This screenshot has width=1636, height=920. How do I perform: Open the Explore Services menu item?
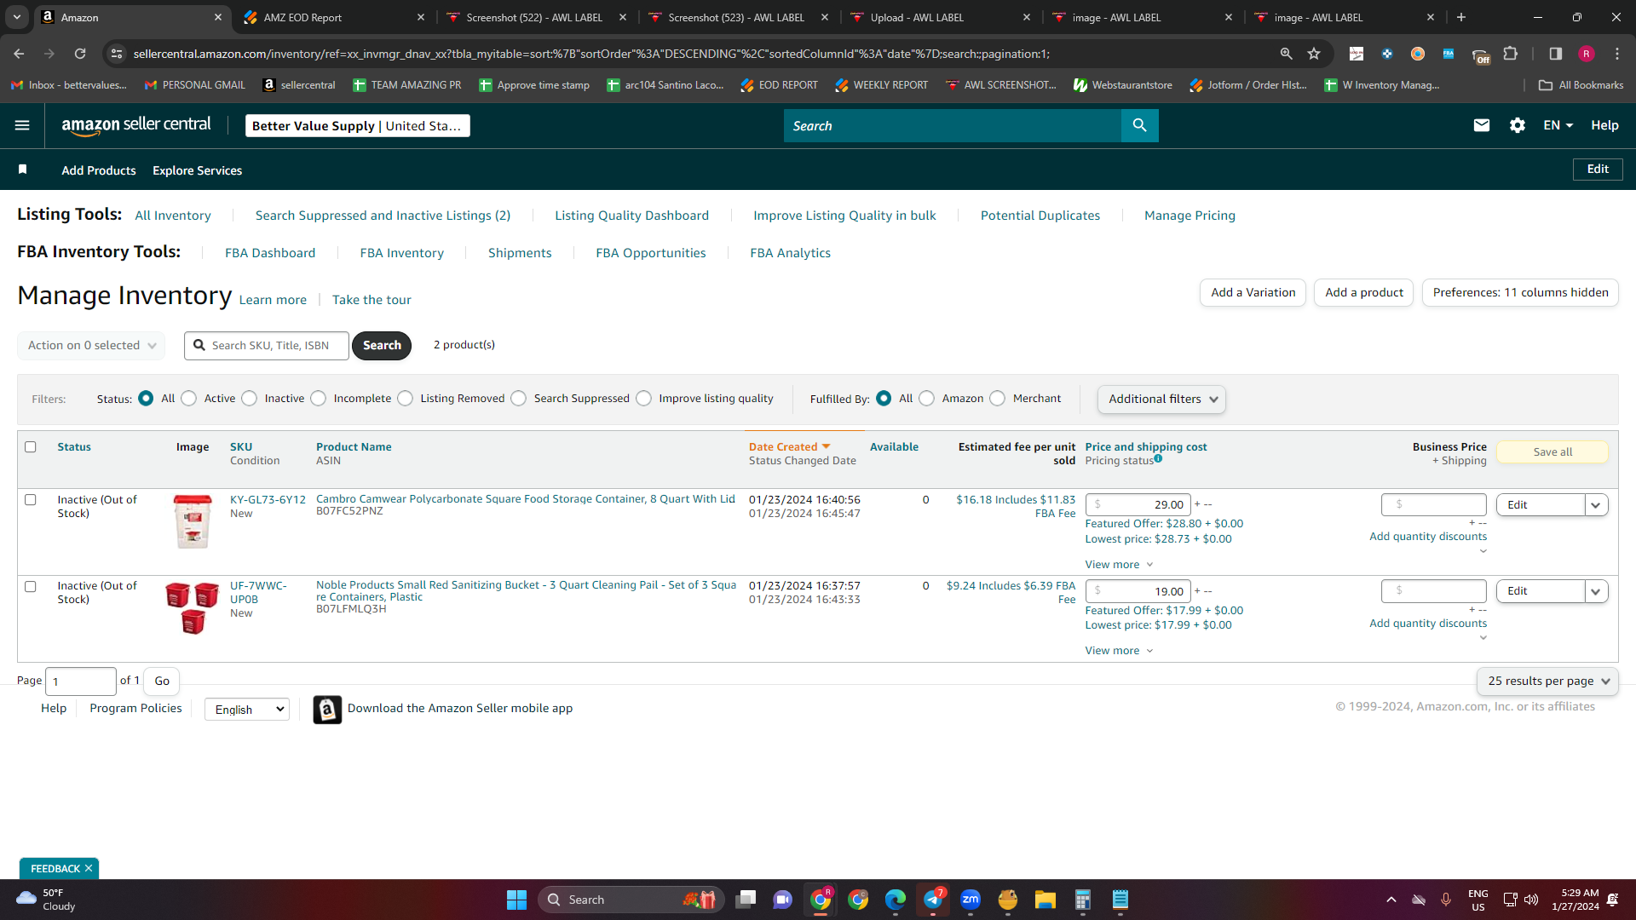[198, 170]
